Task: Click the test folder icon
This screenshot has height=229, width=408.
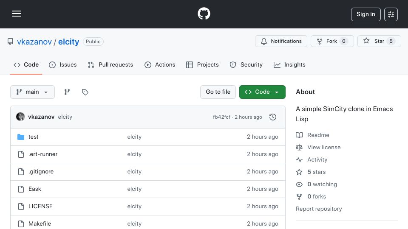Action: point(21,137)
